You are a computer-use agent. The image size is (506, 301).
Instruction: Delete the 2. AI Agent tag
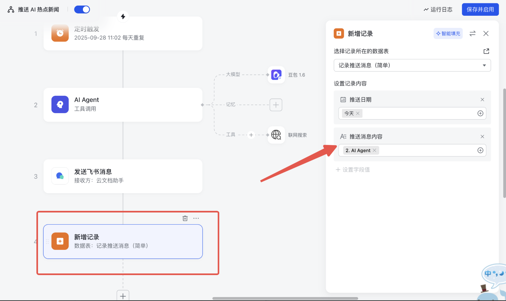(375, 150)
